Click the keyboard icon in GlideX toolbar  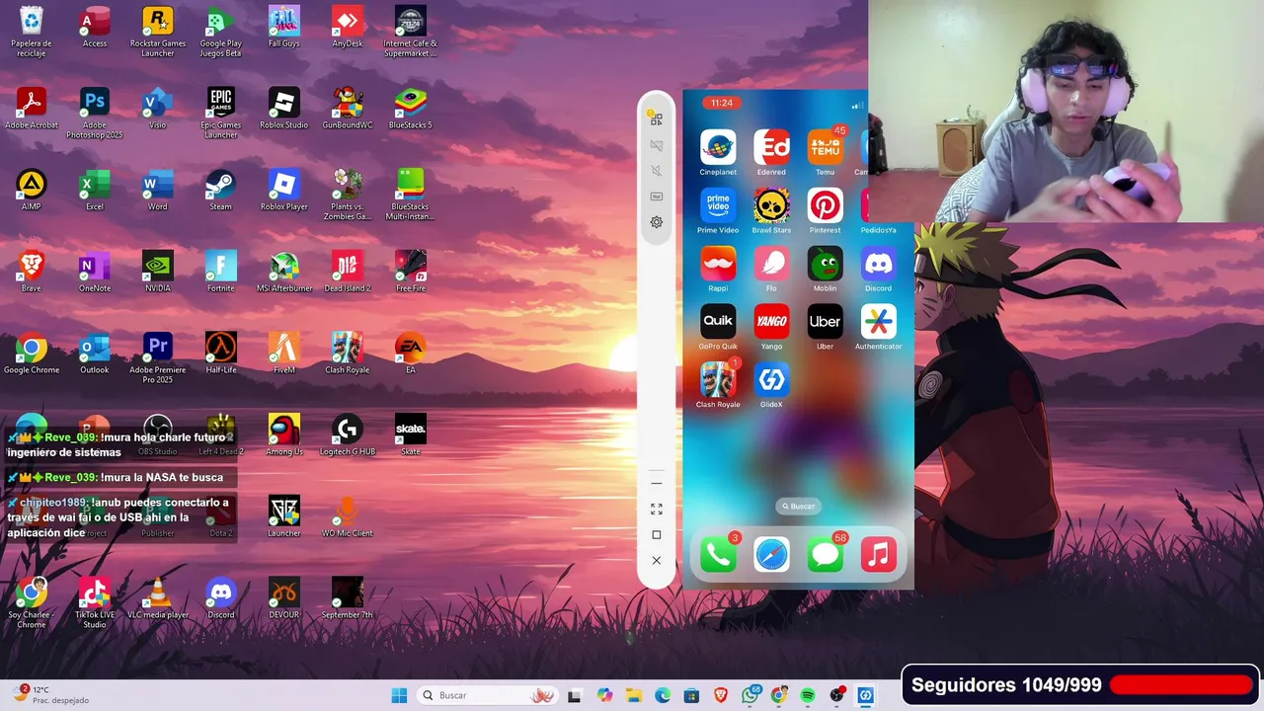pyautogui.click(x=656, y=197)
